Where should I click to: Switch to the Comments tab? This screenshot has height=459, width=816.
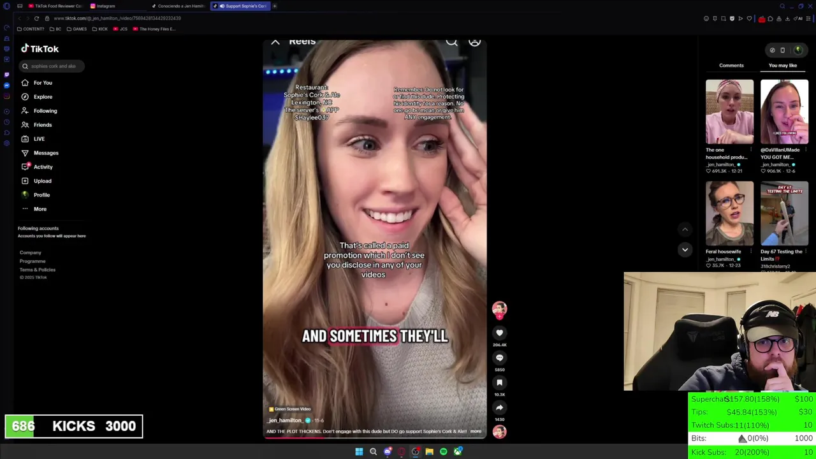[731, 66]
